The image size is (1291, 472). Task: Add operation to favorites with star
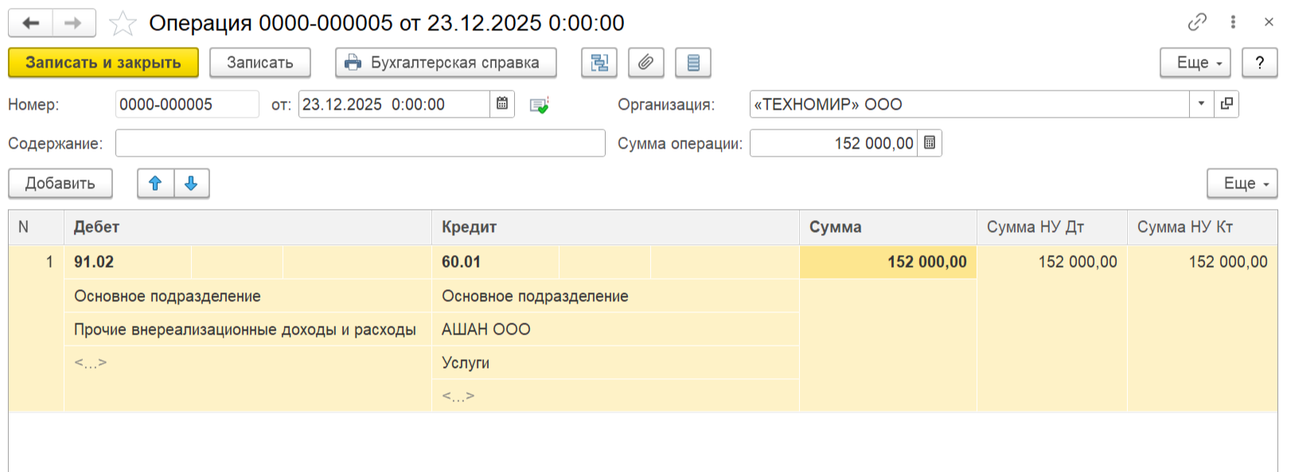123,24
